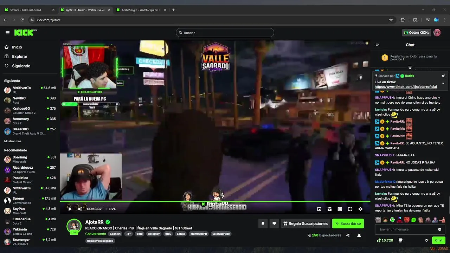
Task: Switch to Stream - Kick Dashboard tab
Action: [30, 10]
